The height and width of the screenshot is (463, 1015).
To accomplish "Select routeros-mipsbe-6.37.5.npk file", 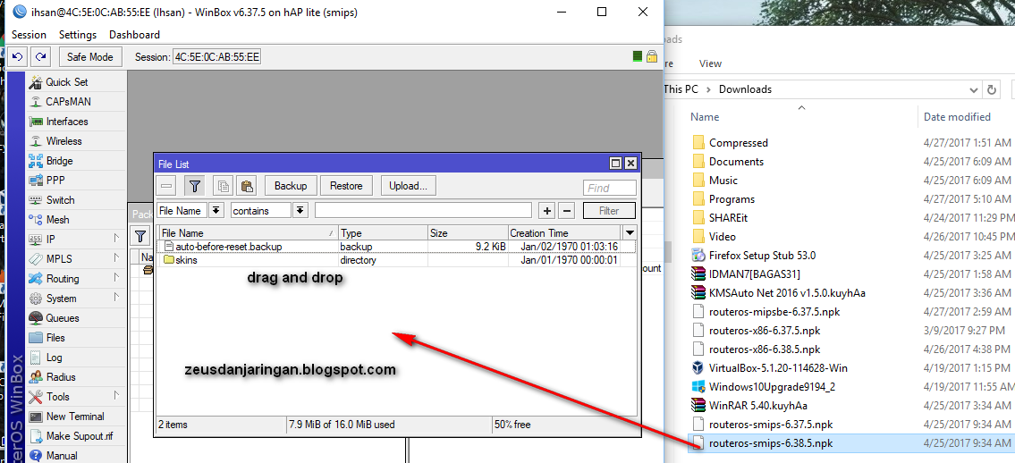I will [774, 312].
